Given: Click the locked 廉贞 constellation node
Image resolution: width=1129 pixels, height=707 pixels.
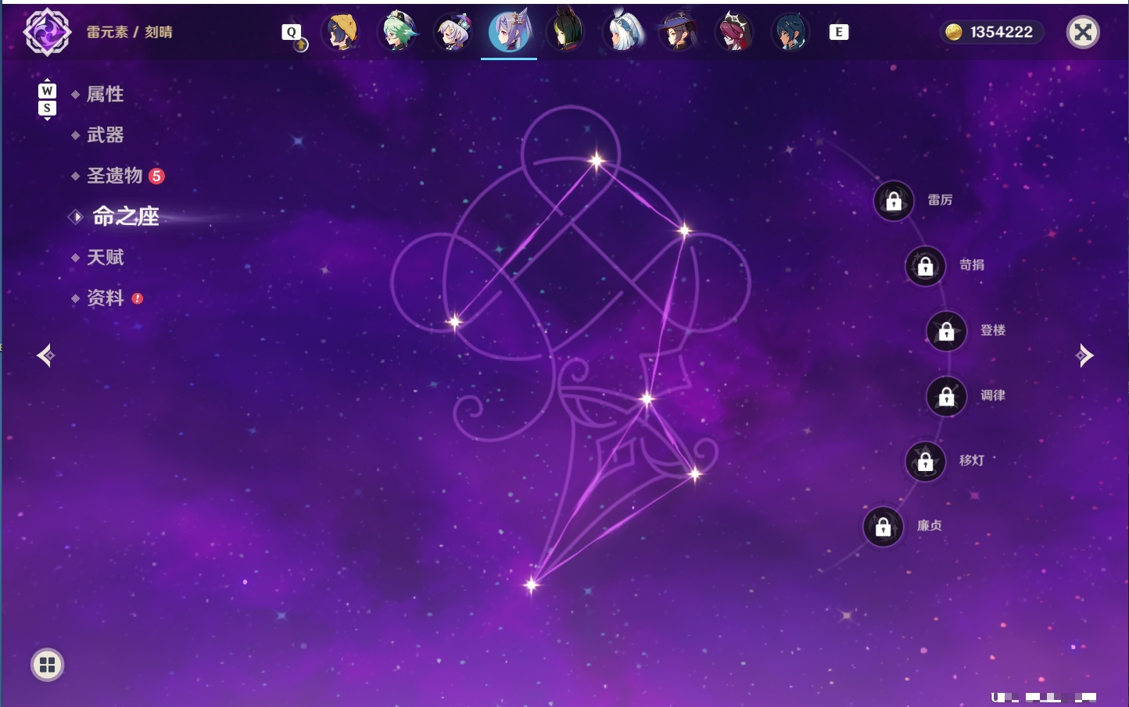Looking at the screenshot, I should point(883,527).
